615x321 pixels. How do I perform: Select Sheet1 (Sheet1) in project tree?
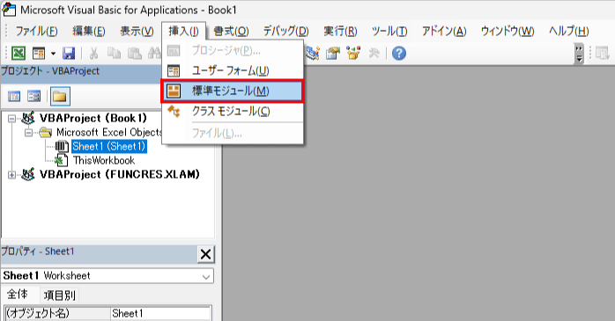click(x=109, y=146)
